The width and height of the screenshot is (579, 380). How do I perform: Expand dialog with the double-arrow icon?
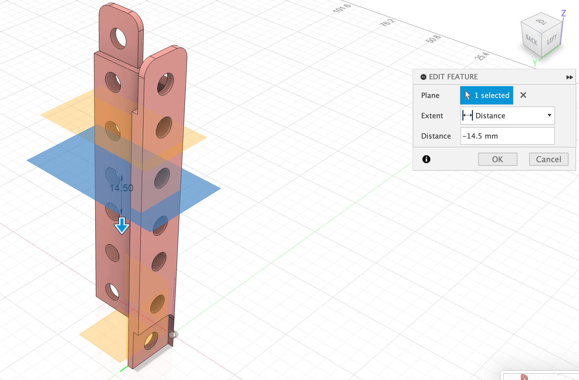tap(570, 77)
